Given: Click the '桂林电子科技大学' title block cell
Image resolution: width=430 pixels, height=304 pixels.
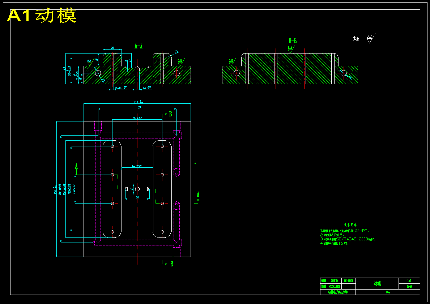Looking at the screenshot, I should (x=338, y=292).
